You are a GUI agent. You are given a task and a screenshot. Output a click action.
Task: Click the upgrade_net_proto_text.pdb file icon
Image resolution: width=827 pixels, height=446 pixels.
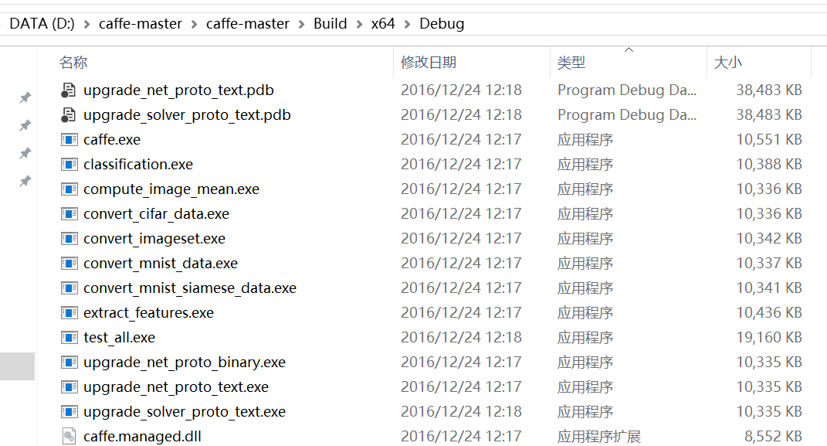pyautogui.click(x=69, y=90)
